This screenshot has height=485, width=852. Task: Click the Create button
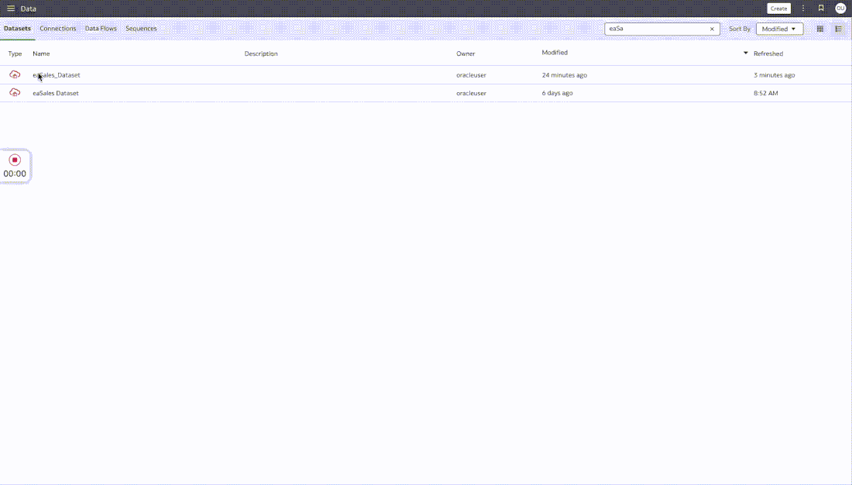pos(778,9)
